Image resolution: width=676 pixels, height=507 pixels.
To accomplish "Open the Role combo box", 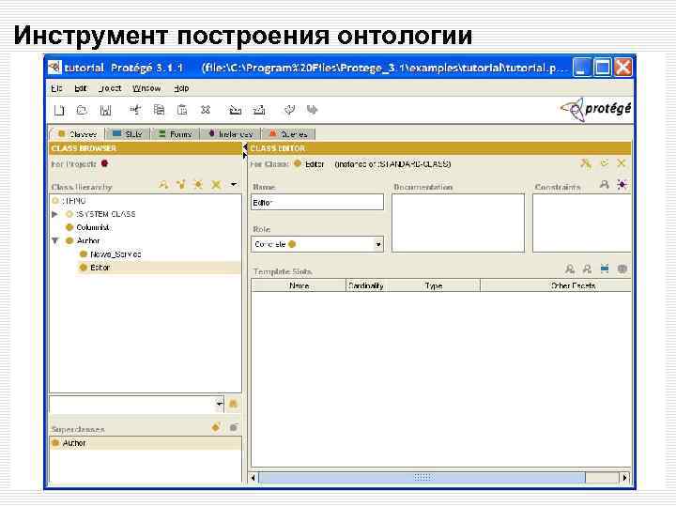I will [317, 244].
